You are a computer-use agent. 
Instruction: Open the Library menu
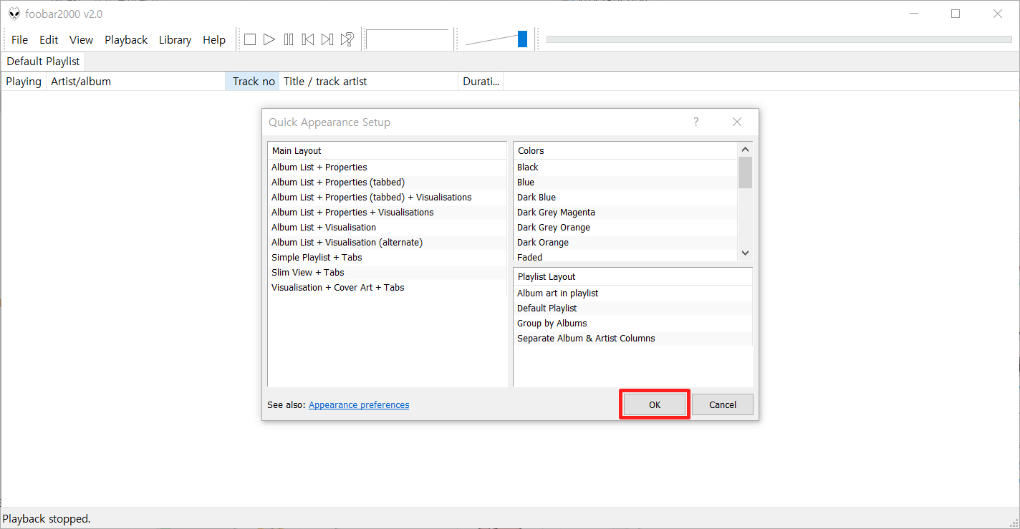(175, 40)
